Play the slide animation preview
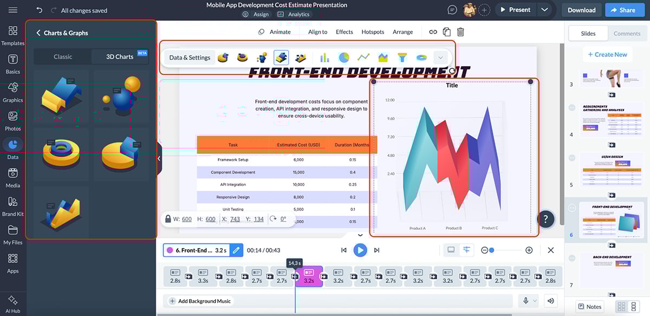Screen dimensions: 650x316 coord(360,250)
